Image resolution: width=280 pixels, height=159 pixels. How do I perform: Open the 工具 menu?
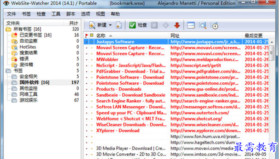pyautogui.click(x=56, y=14)
